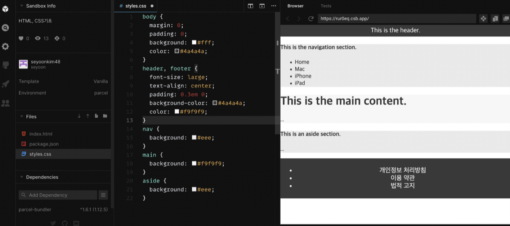Click 'Mac' in the preview navigation list
Image resolution: width=510 pixels, height=226 pixels.
click(300, 69)
